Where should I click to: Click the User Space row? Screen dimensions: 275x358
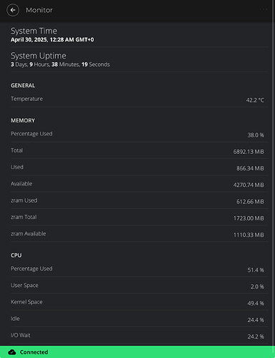140,286
